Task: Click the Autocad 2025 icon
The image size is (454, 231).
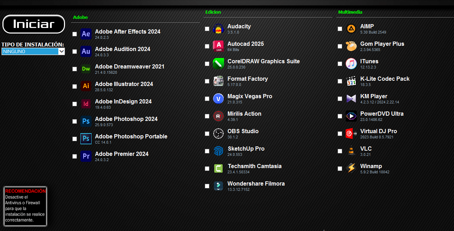Action: click(218, 46)
